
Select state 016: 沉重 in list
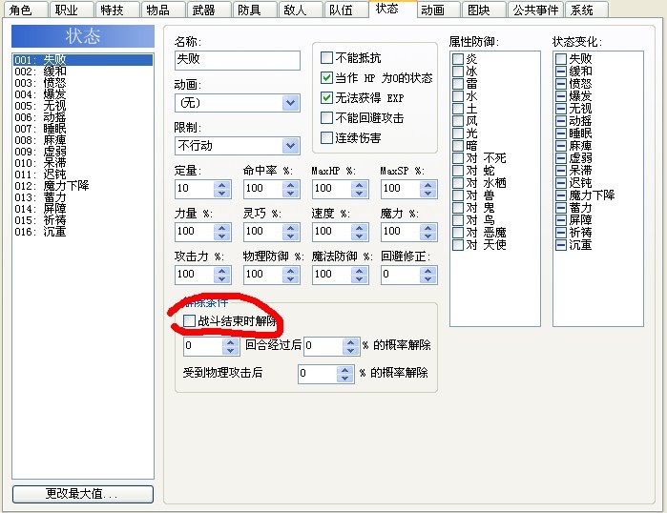coord(82,232)
